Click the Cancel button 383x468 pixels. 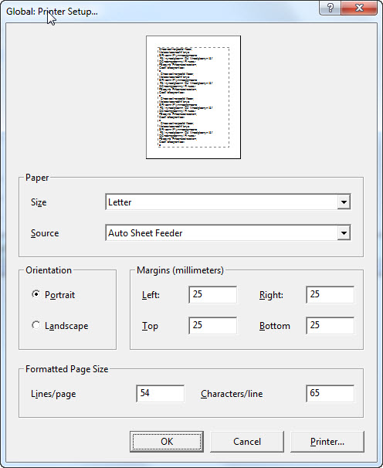coord(247,442)
